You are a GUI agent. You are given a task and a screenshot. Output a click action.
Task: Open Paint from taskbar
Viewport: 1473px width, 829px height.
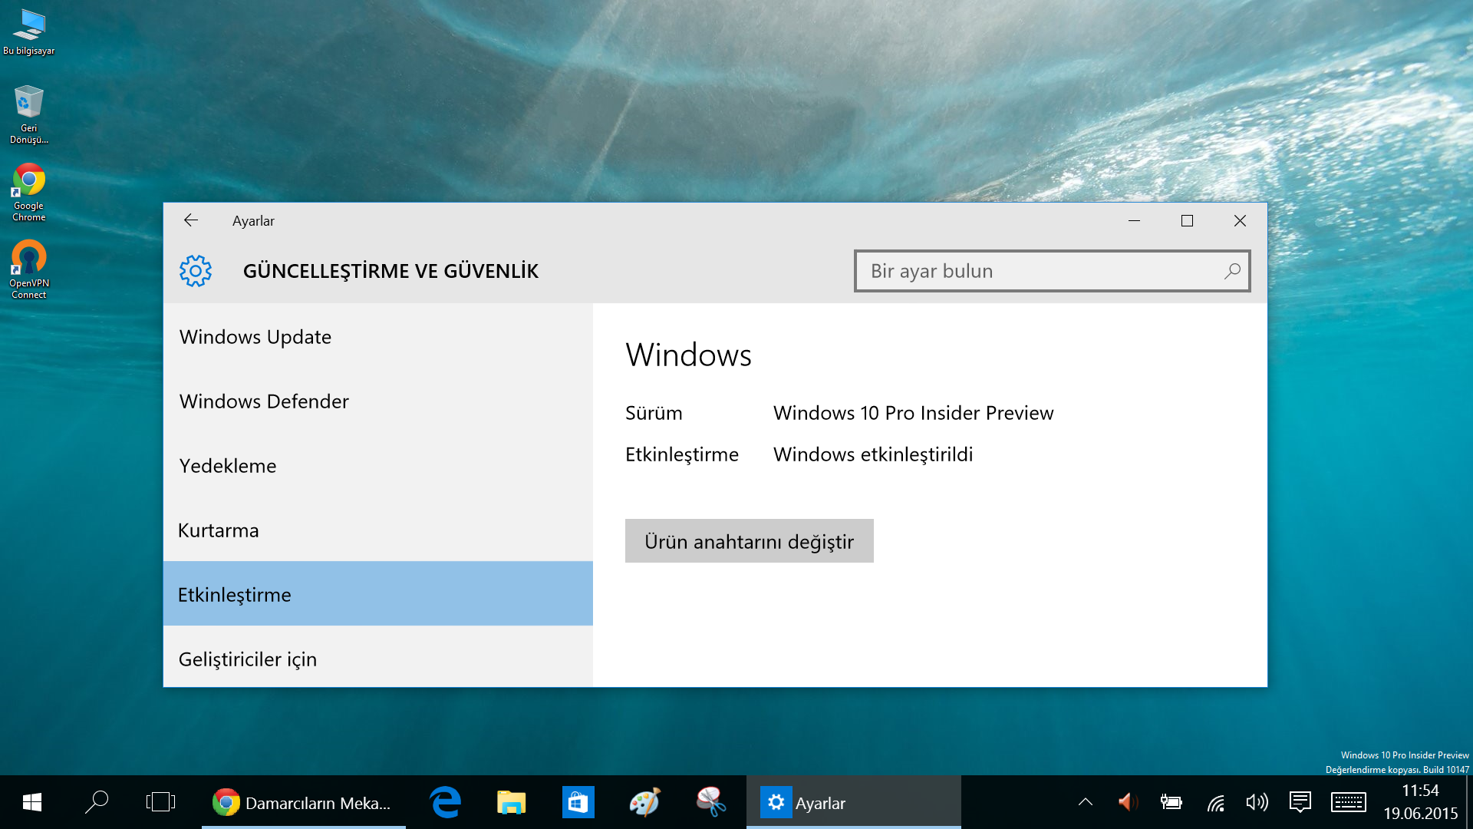644,802
